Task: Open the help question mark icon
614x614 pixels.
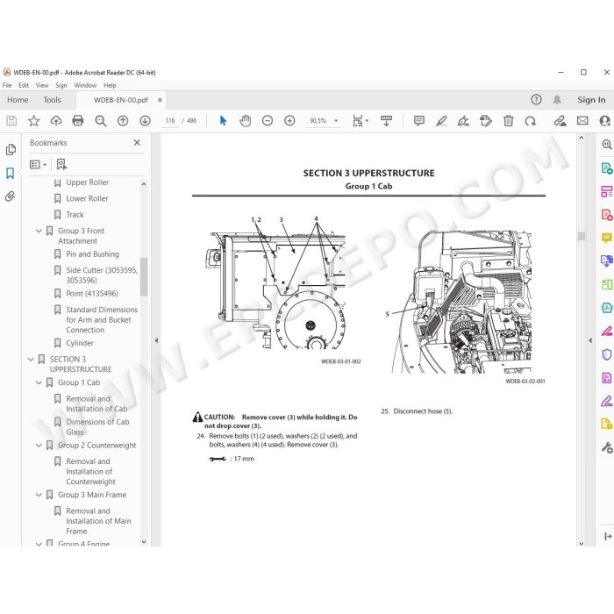Action: click(x=536, y=99)
